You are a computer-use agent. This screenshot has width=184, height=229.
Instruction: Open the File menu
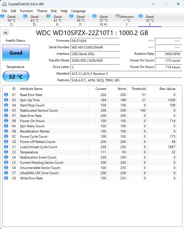tap(4, 11)
